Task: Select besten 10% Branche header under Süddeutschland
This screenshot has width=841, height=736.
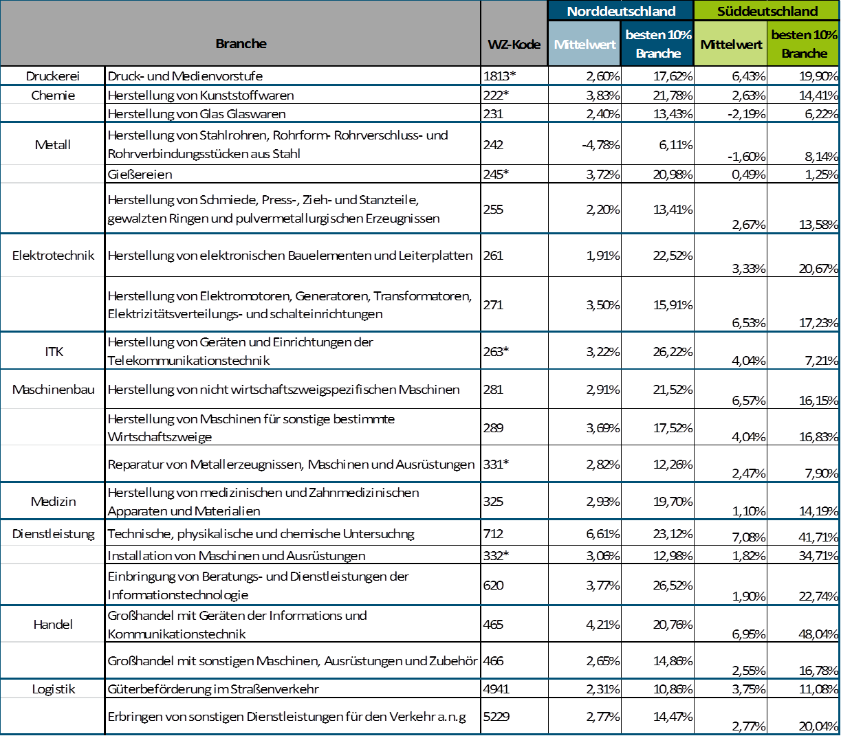Action: [x=803, y=44]
